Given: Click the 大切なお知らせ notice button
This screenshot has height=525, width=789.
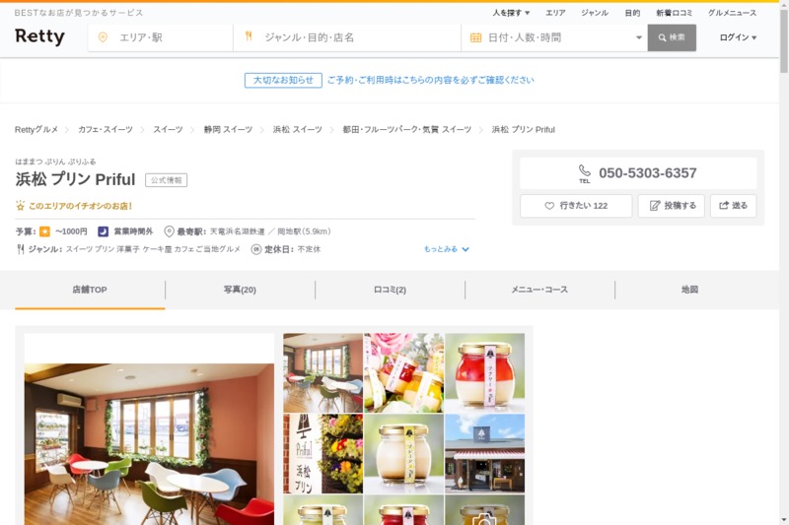Looking at the screenshot, I should click(x=283, y=80).
